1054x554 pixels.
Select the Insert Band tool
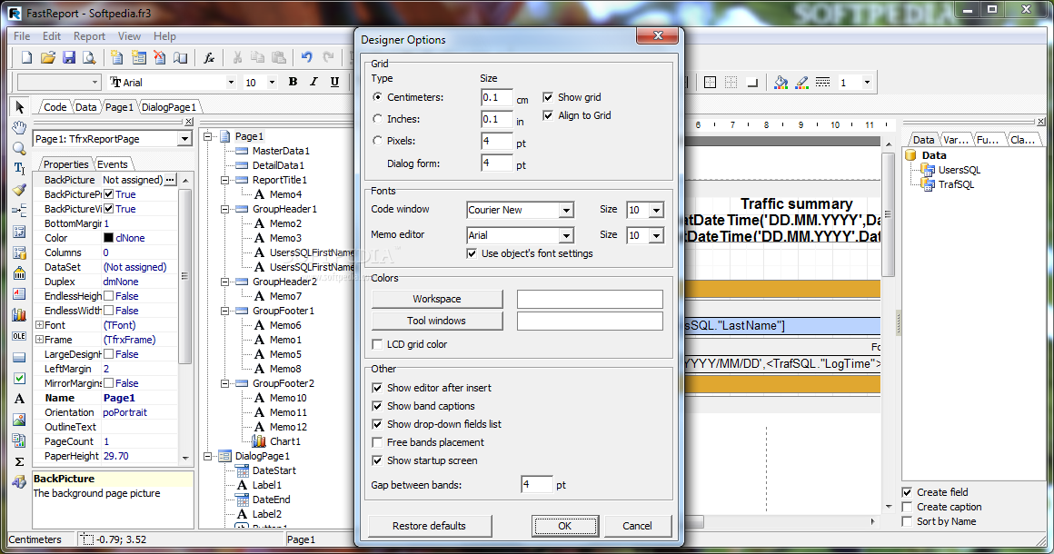(x=19, y=210)
